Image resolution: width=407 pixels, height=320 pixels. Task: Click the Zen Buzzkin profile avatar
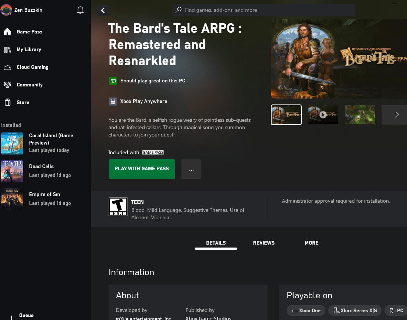[x=6, y=10]
